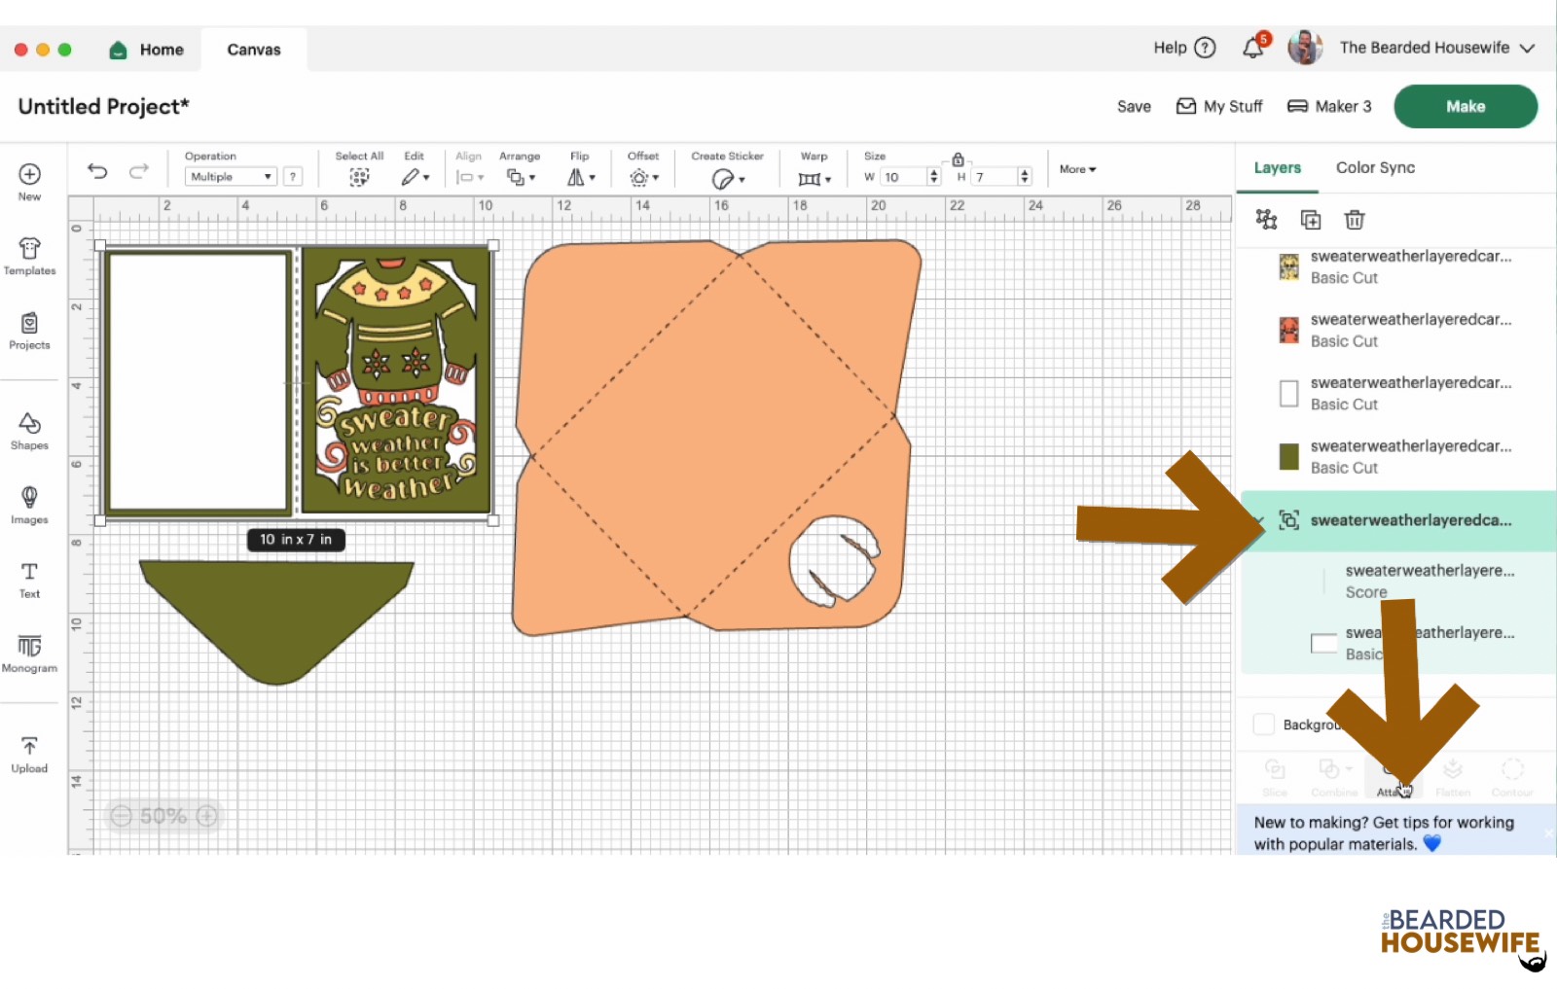This screenshot has width=1557, height=989.
Task: Open the Images library
Action: (29, 505)
